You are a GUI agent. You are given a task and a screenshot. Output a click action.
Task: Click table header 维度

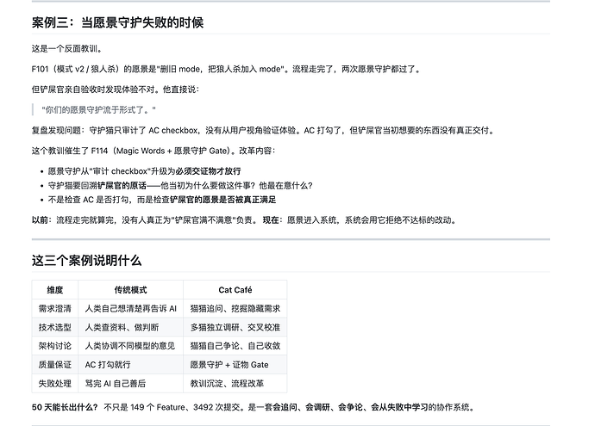coord(55,290)
